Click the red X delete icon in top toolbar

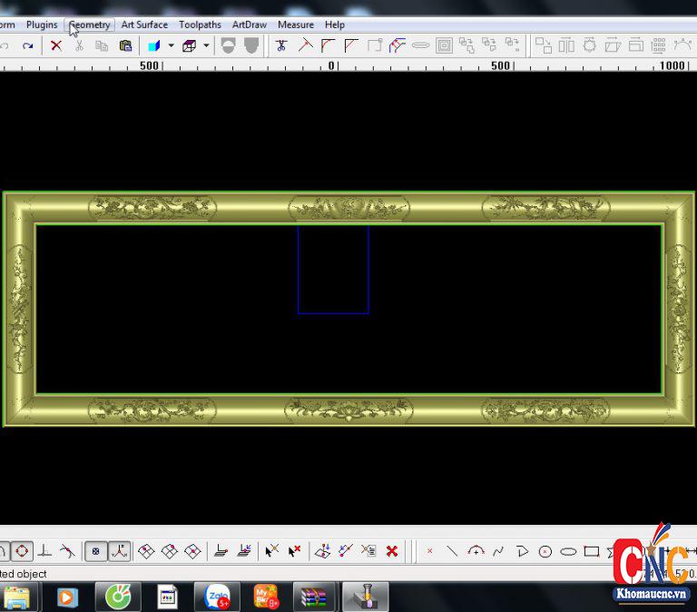56,45
